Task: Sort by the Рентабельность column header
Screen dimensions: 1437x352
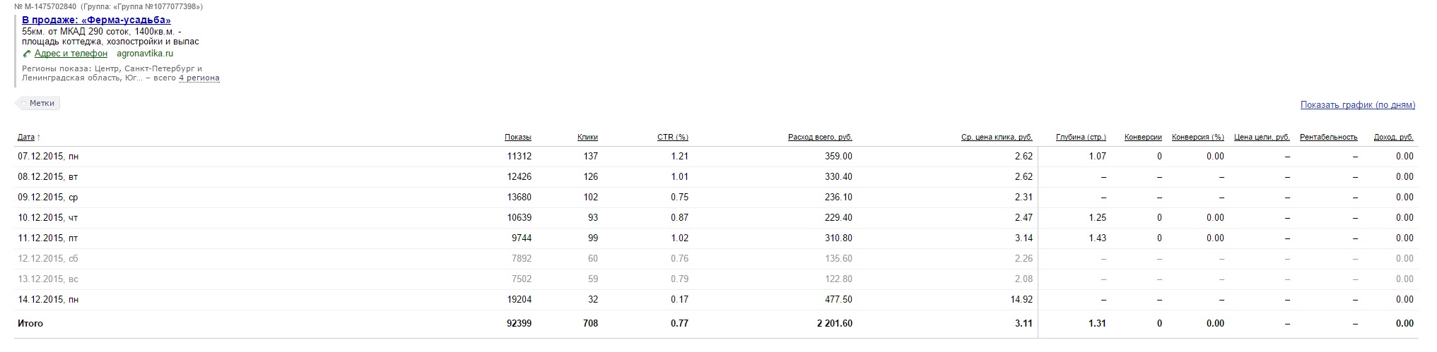Action: click(x=1328, y=138)
